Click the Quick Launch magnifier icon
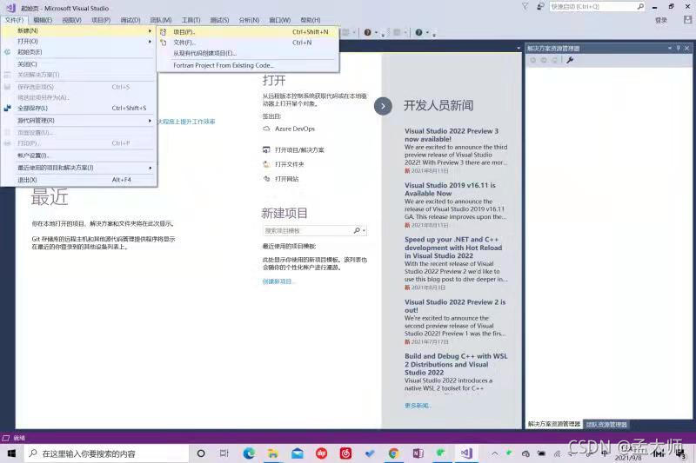The image size is (696, 463). [640, 6]
